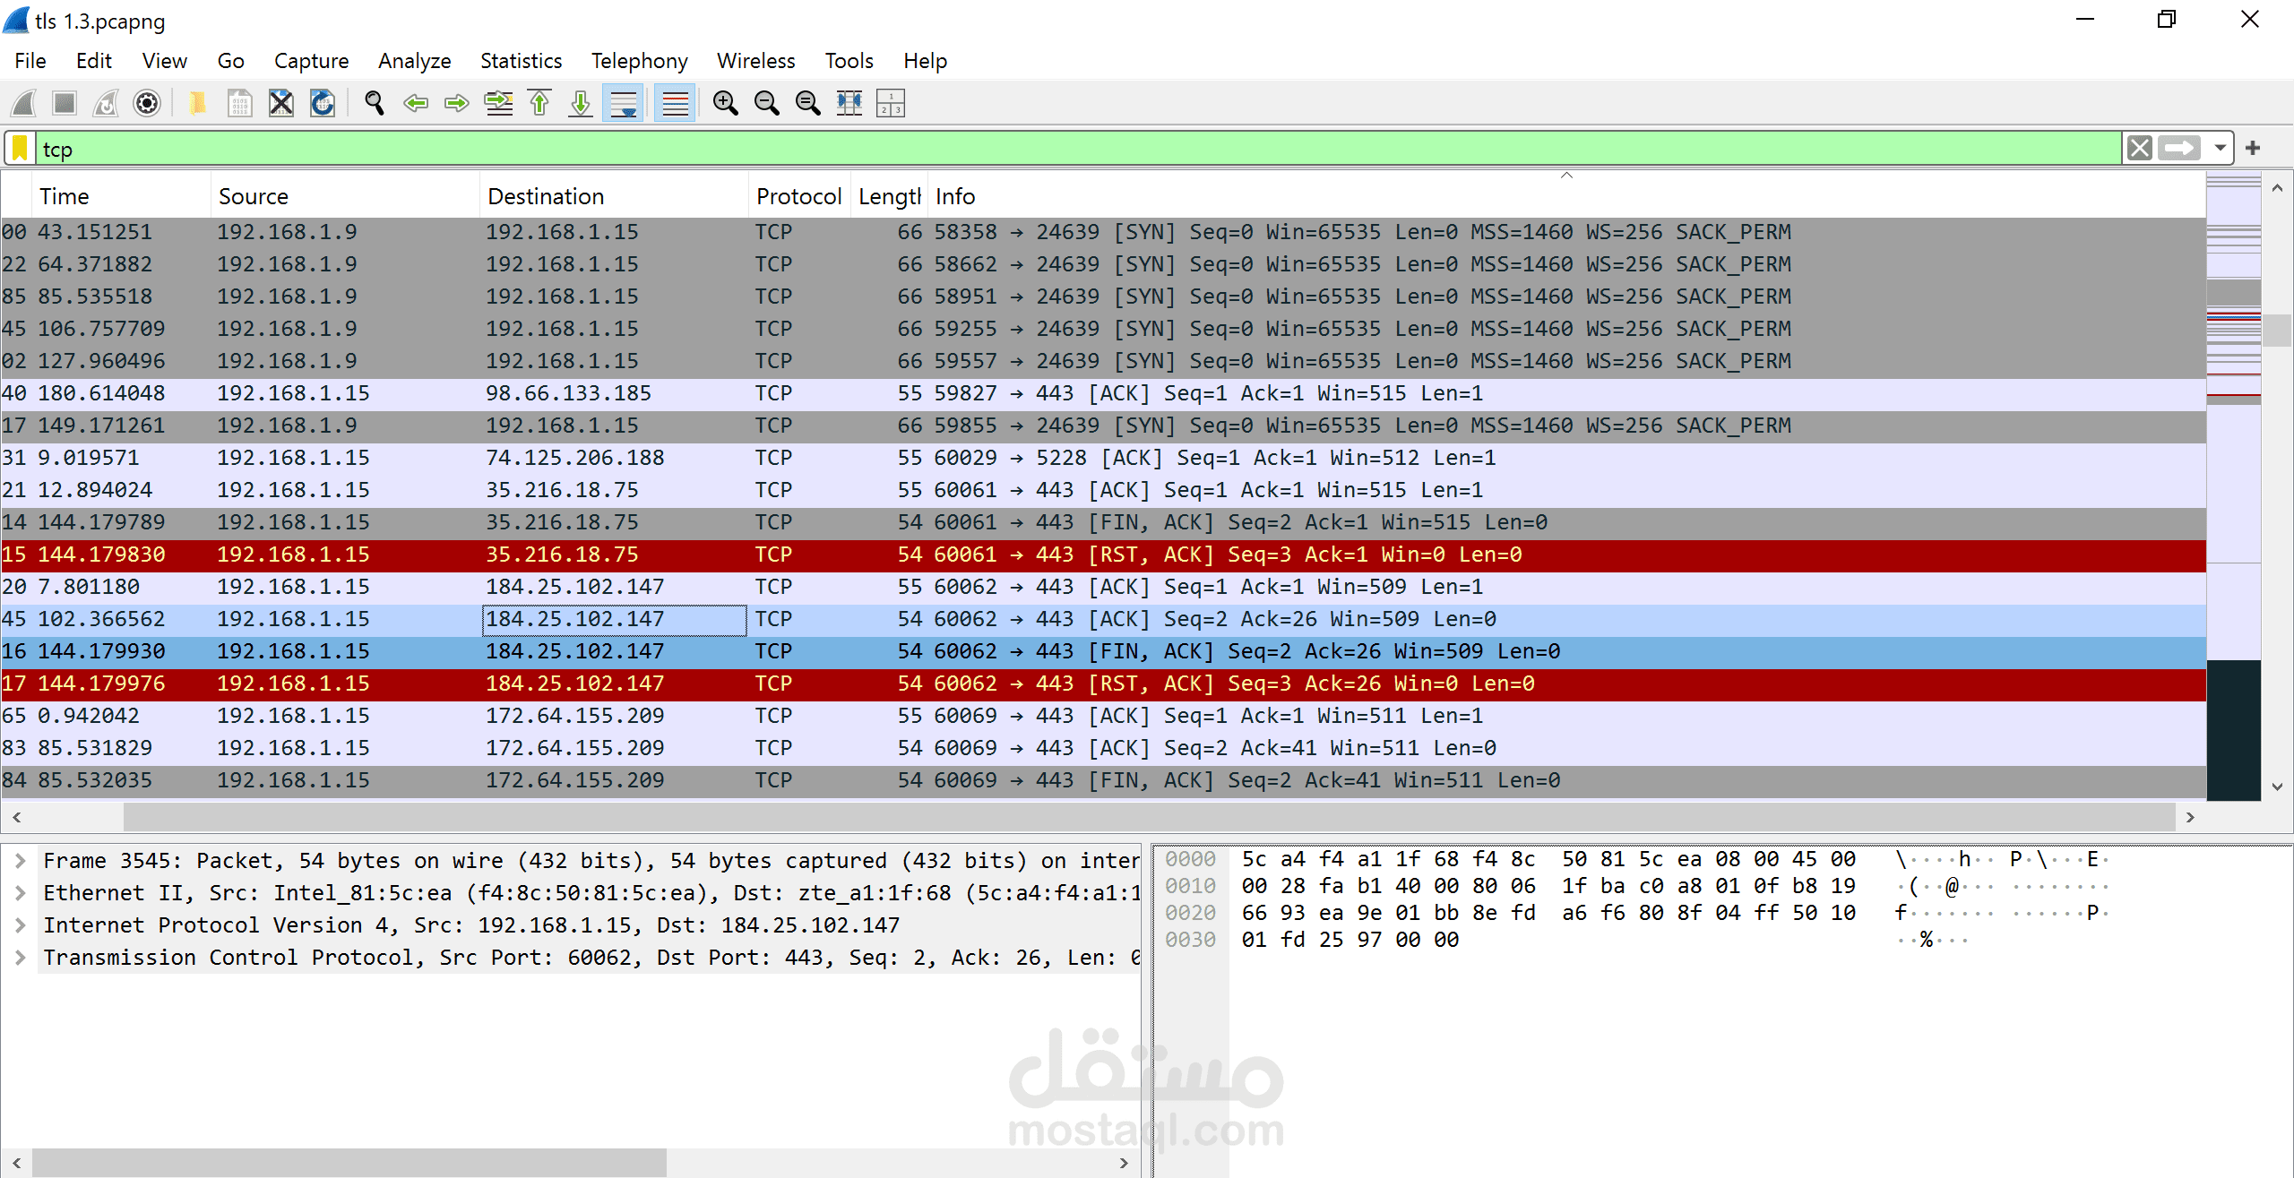Expand Transmission Control Protocol details
Screen dimensions: 2294x1178
20,958
